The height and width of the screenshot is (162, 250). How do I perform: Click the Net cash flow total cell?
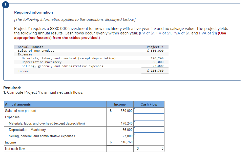pos(149,149)
